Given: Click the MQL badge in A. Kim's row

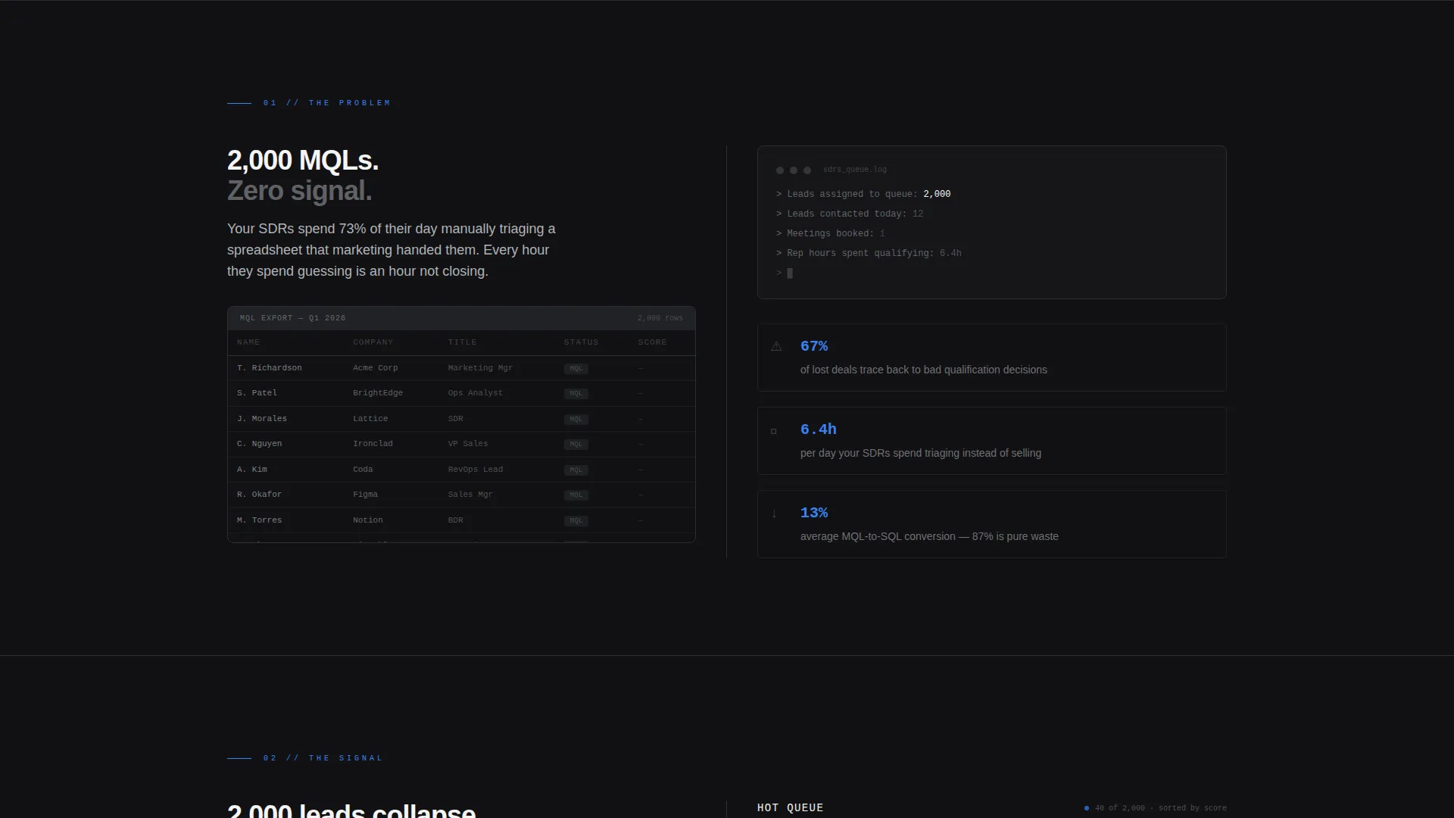Looking at the screenshot, I should [576, 470].
